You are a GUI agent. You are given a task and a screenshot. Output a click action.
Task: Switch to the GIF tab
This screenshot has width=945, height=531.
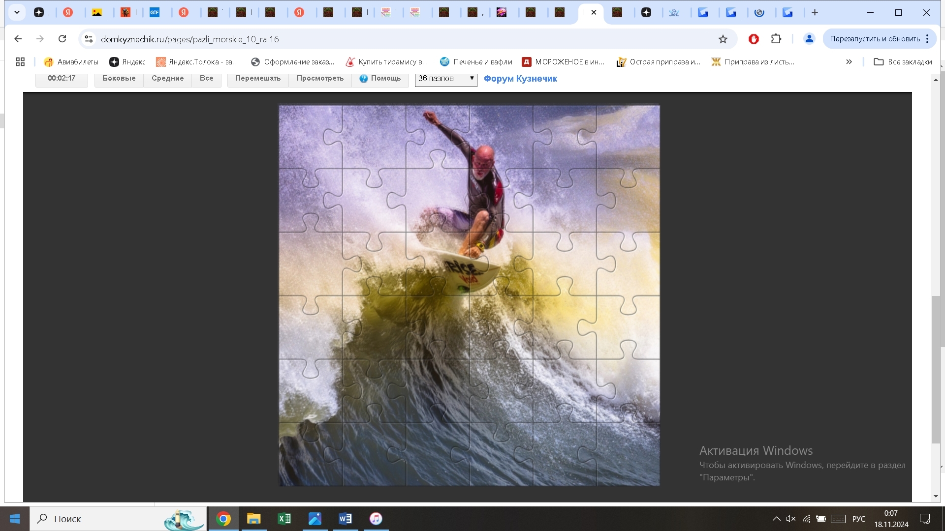click(x=155, y=12)
